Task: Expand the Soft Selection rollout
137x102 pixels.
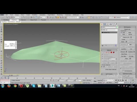Action: point(109,74)
